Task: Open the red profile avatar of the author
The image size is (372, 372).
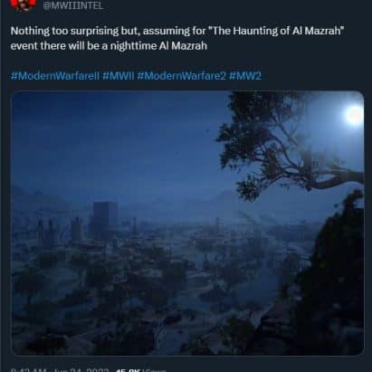Action: (x=23, y=5)
